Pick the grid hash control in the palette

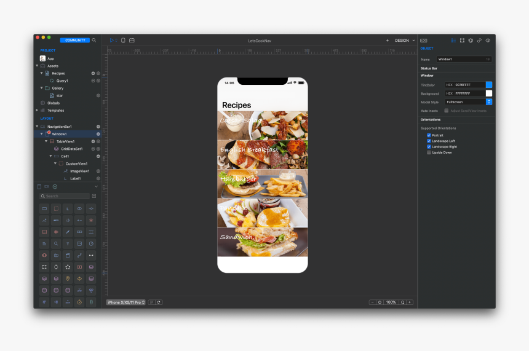point(56,232)
